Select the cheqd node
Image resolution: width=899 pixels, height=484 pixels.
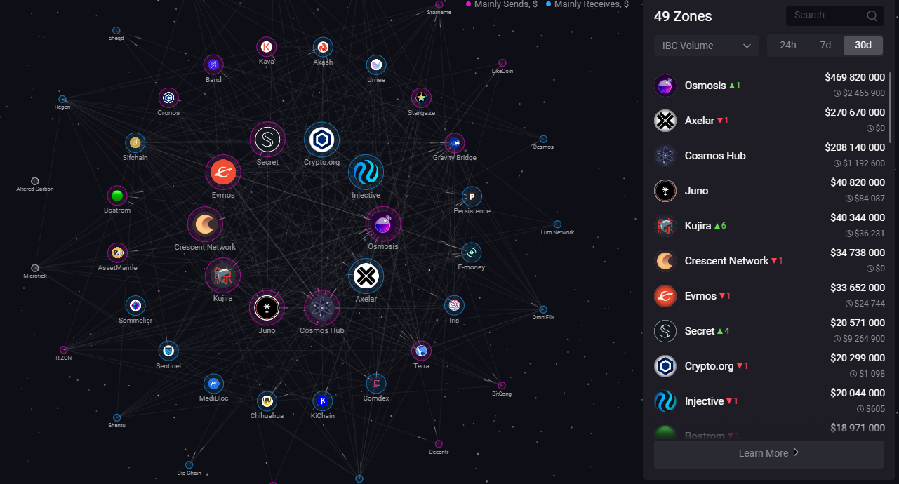116,31
